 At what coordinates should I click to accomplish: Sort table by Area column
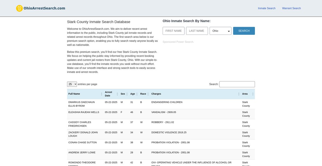click(x=248, y=94)
